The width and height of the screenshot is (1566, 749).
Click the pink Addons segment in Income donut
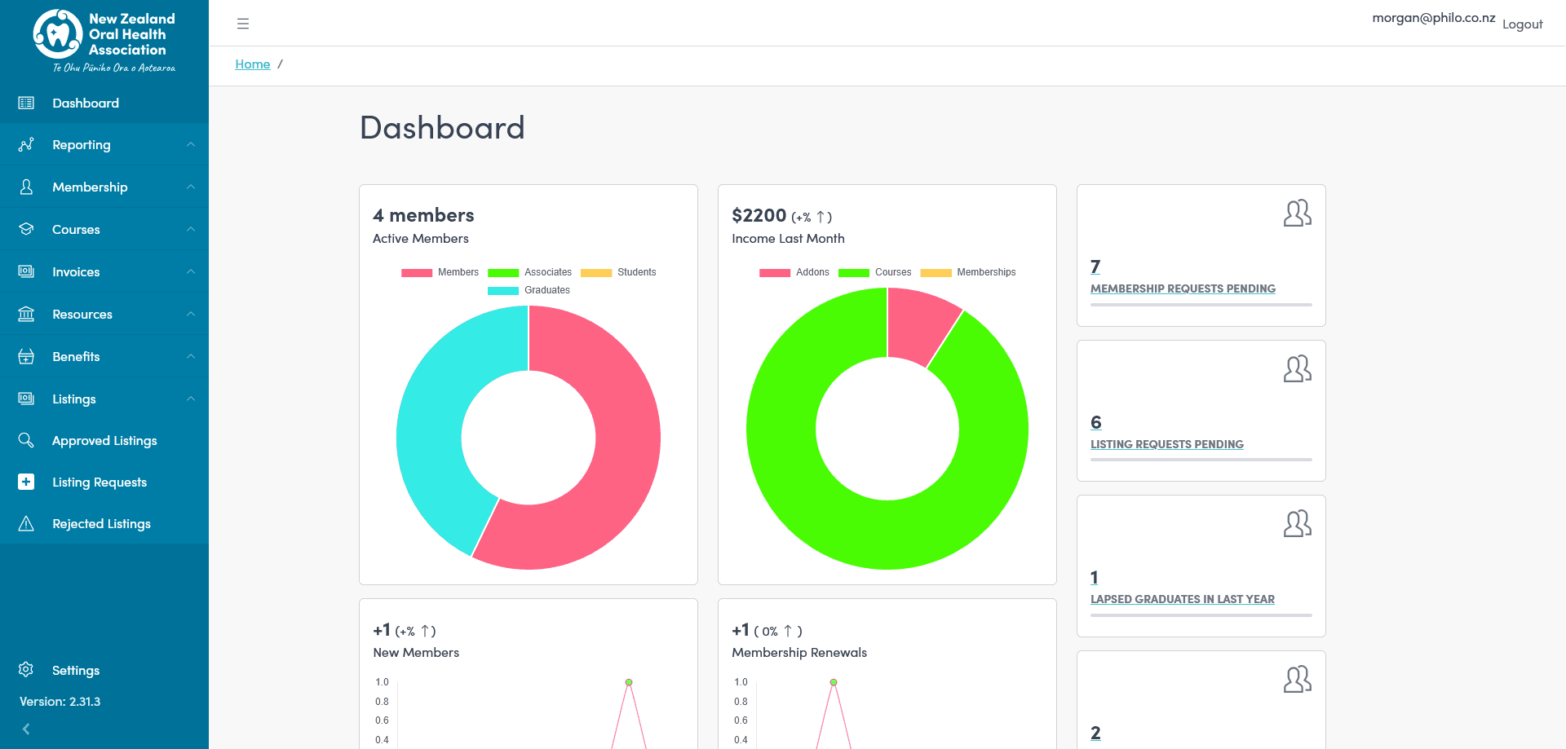point(920,326)
